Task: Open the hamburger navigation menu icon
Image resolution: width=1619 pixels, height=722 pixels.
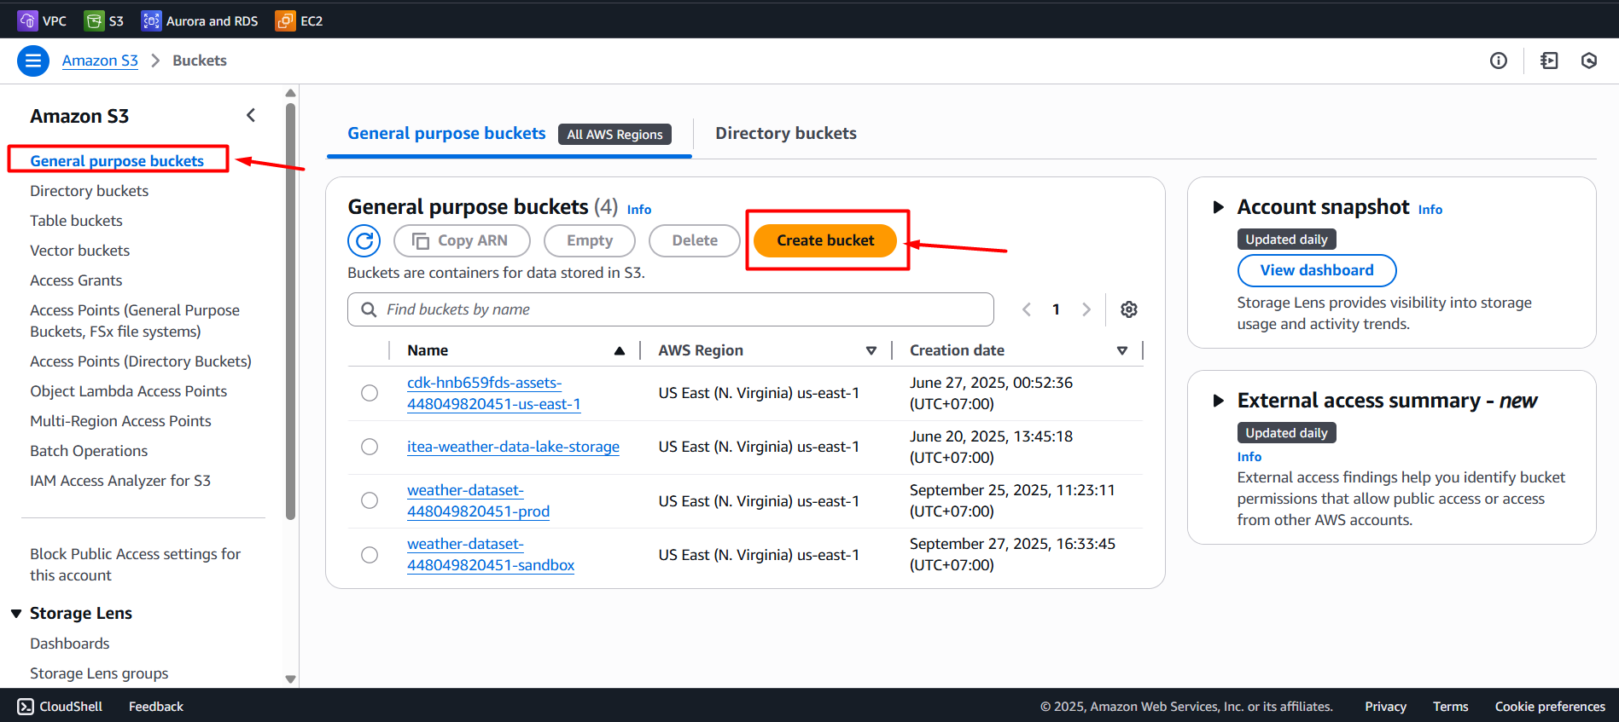Action: (32, 61)
